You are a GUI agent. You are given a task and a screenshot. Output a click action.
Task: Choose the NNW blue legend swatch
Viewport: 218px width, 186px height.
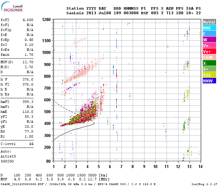tap(209, 81)
